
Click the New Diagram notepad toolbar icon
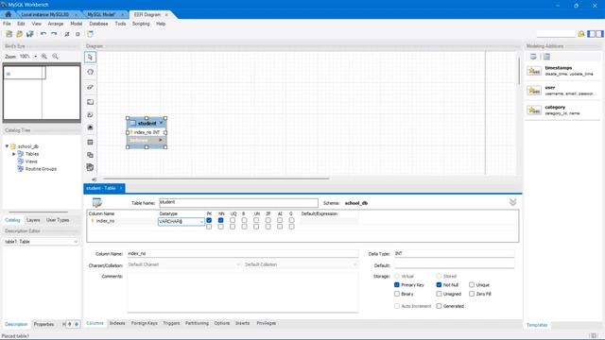(x=90, y=34)
